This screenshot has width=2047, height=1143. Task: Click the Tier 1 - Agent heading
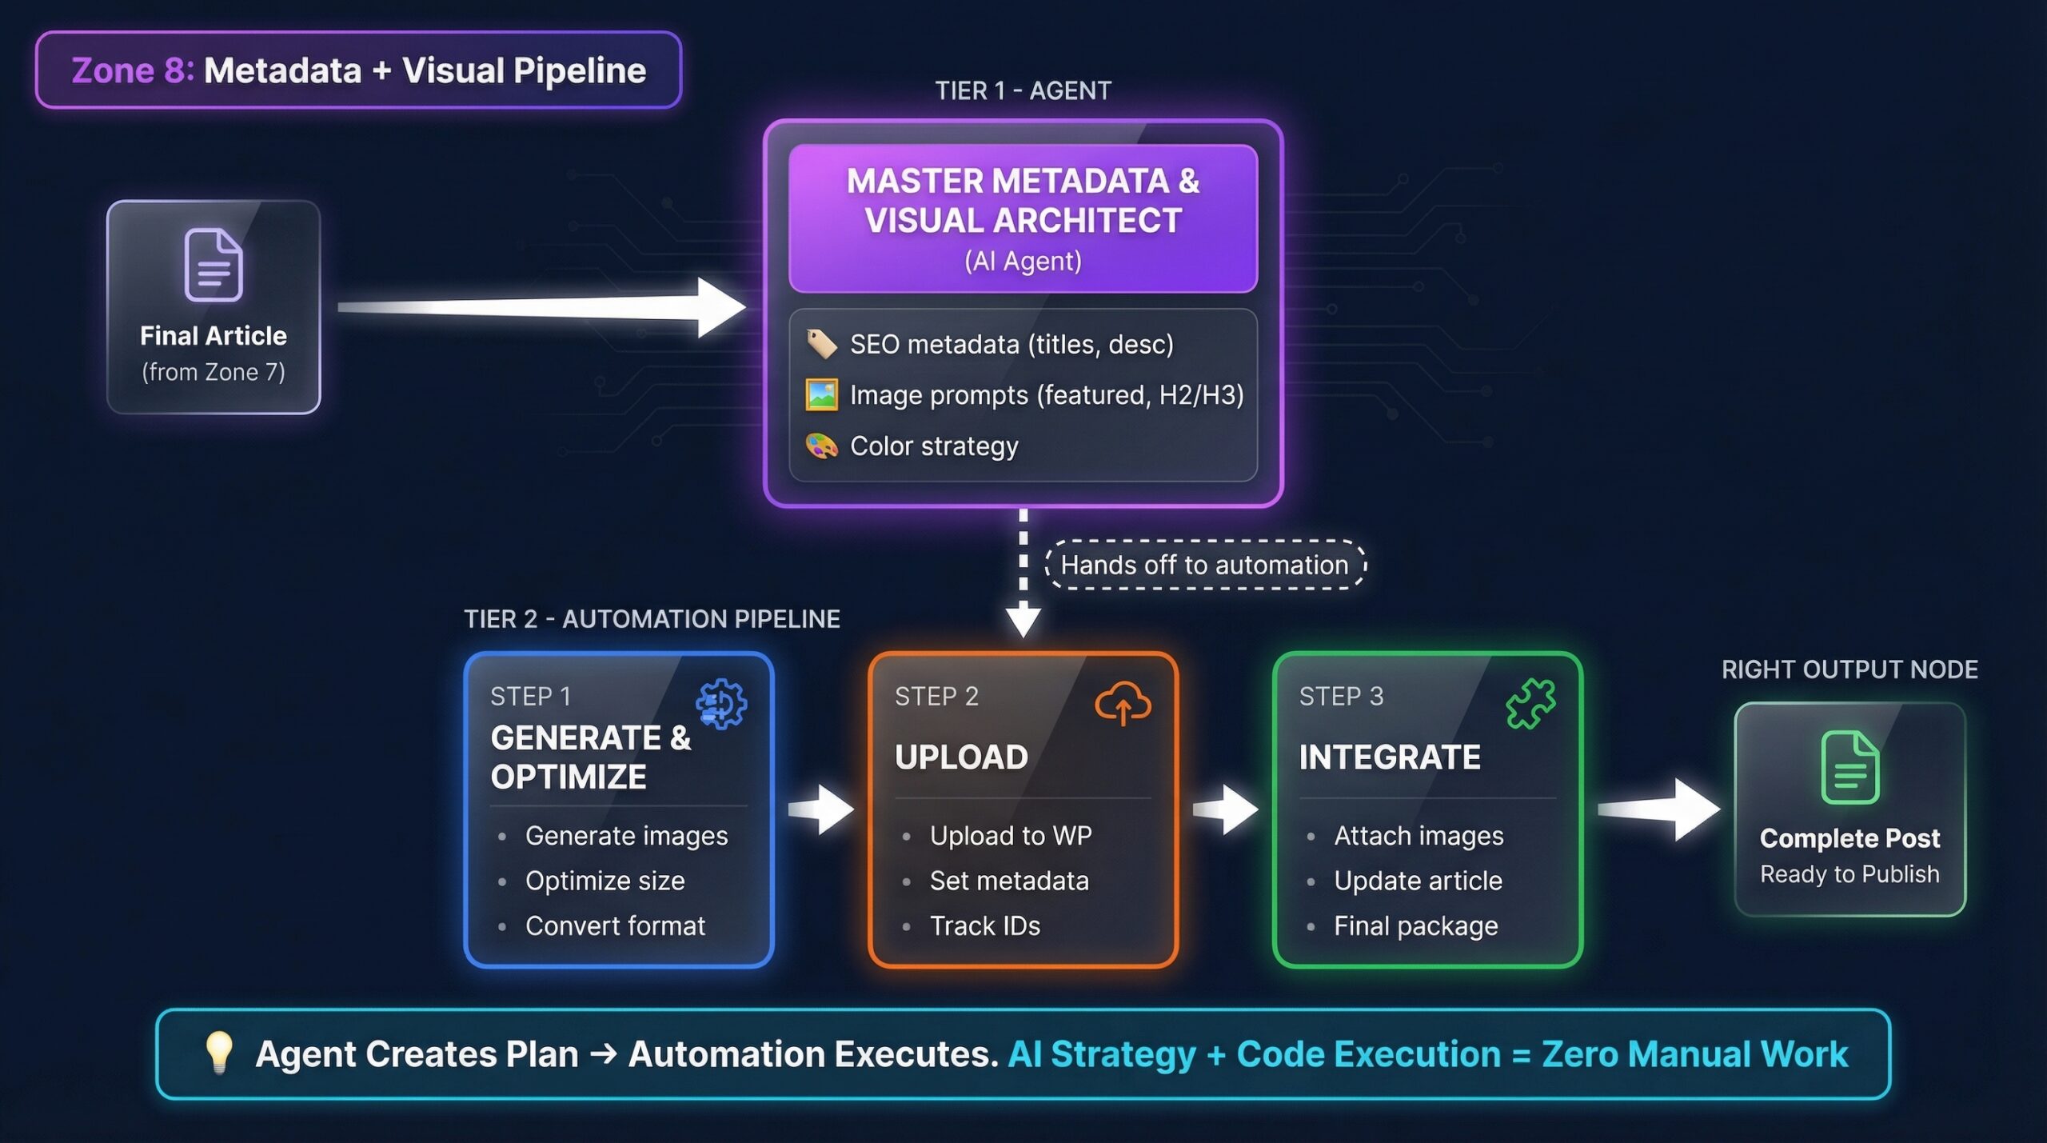tap(1023, 90)
